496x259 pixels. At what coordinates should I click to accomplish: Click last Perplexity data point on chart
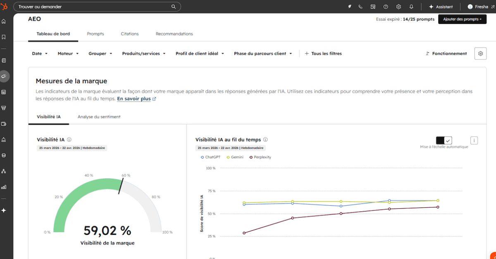click(x=438, y=207)
